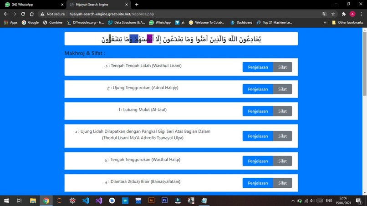
Task: Close the WhatsApp tab
Action: pos(62,5)
